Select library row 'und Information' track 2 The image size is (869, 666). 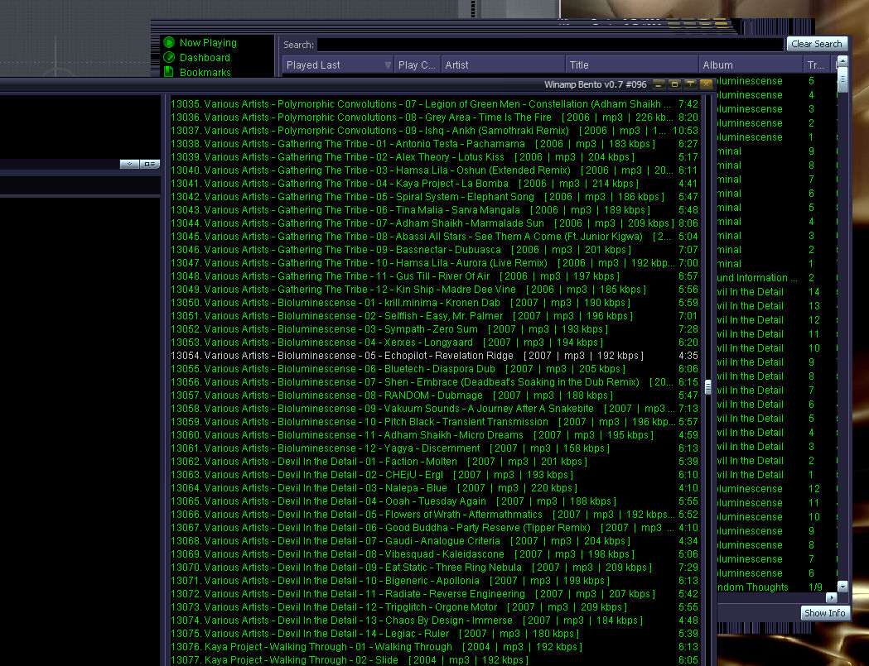[x=776, y=278]
